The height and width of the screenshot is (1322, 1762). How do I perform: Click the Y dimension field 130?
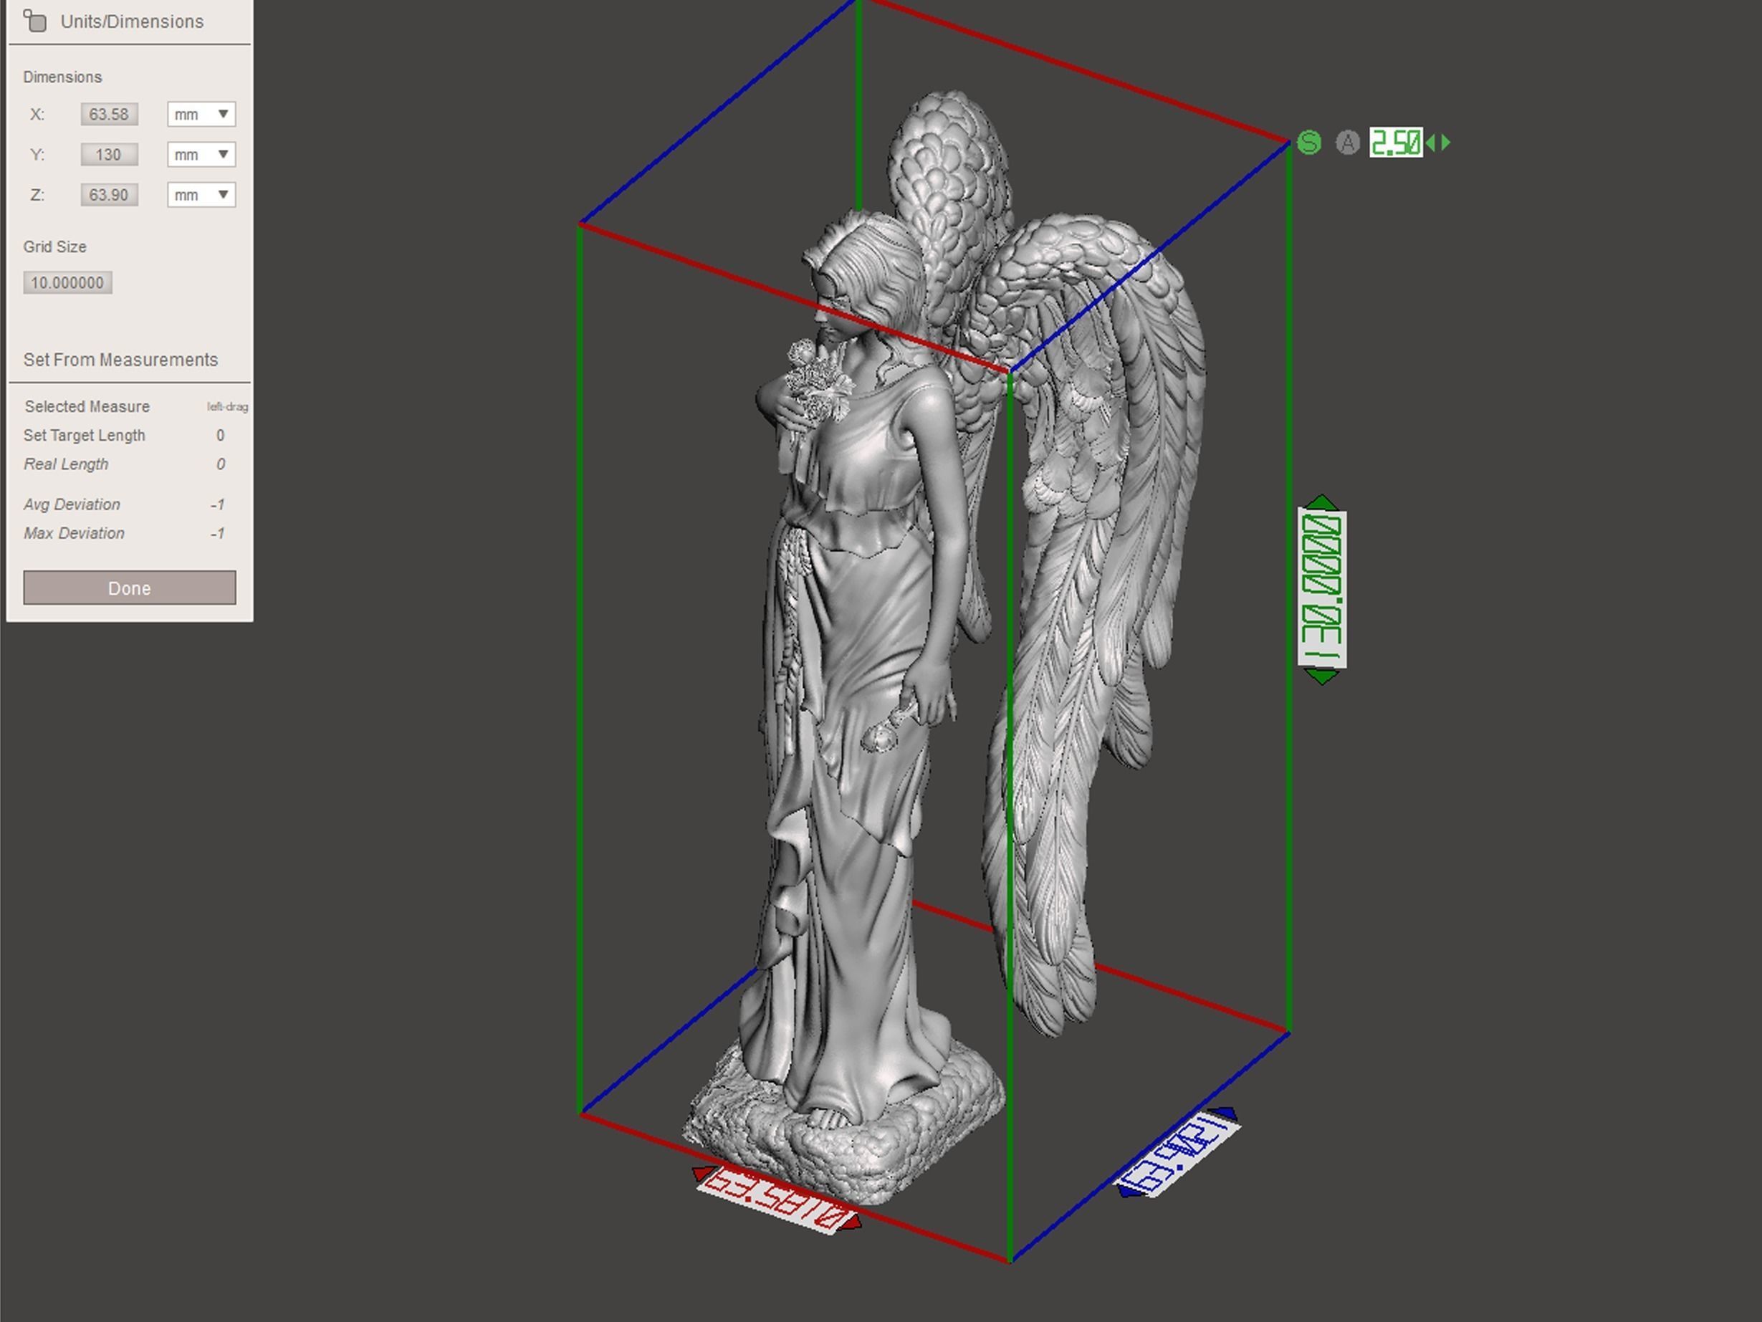coord(109,155)
